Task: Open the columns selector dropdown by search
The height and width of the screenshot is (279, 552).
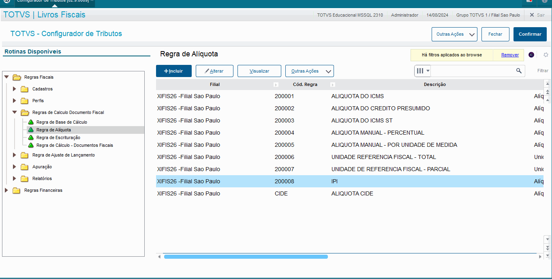Action: pyautogui.click(x=423, y=71)
